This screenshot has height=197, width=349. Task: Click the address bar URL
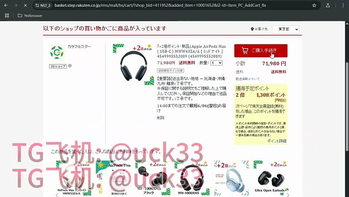160,5
